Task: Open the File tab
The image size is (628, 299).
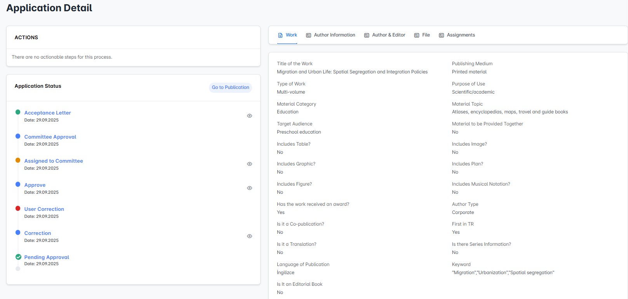Action: coord(426,35)
